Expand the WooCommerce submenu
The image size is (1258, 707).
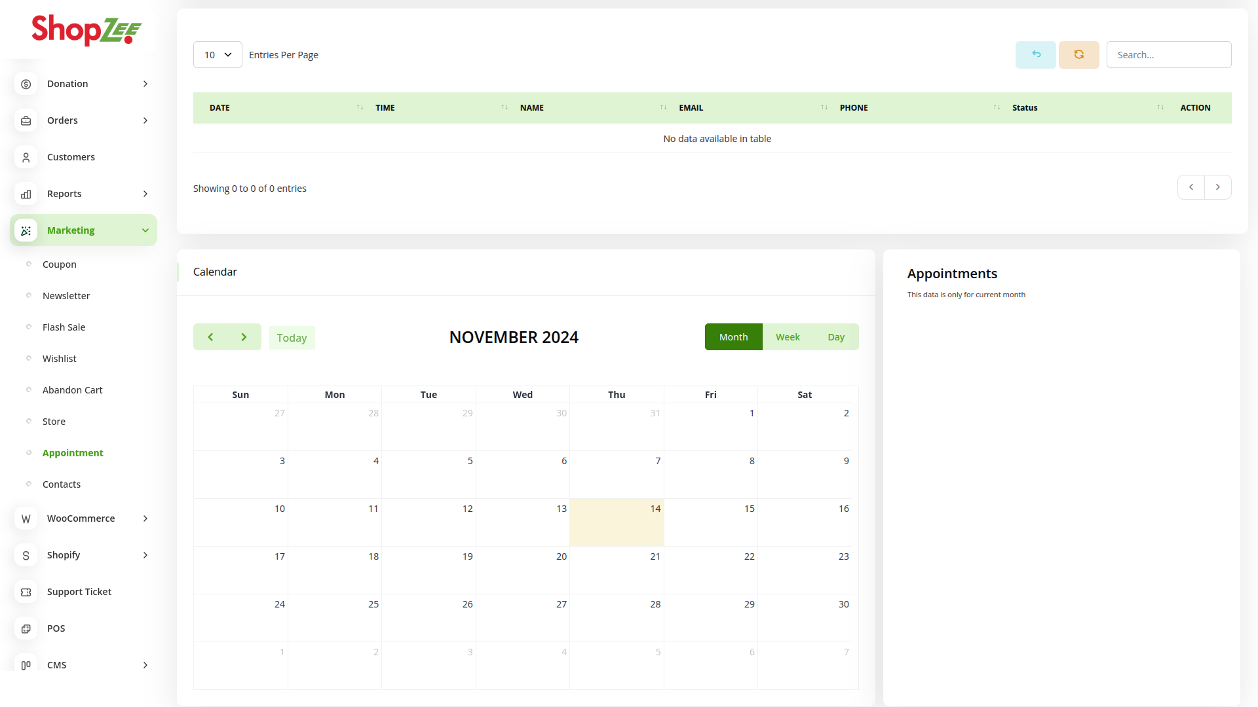145,518
